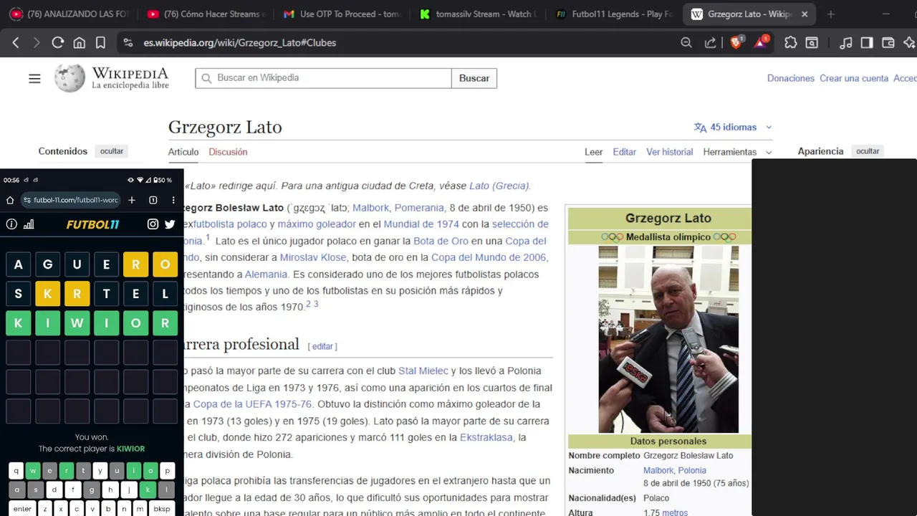Click the Malbork birthplace link in infobox

click(x=658, y=470)
